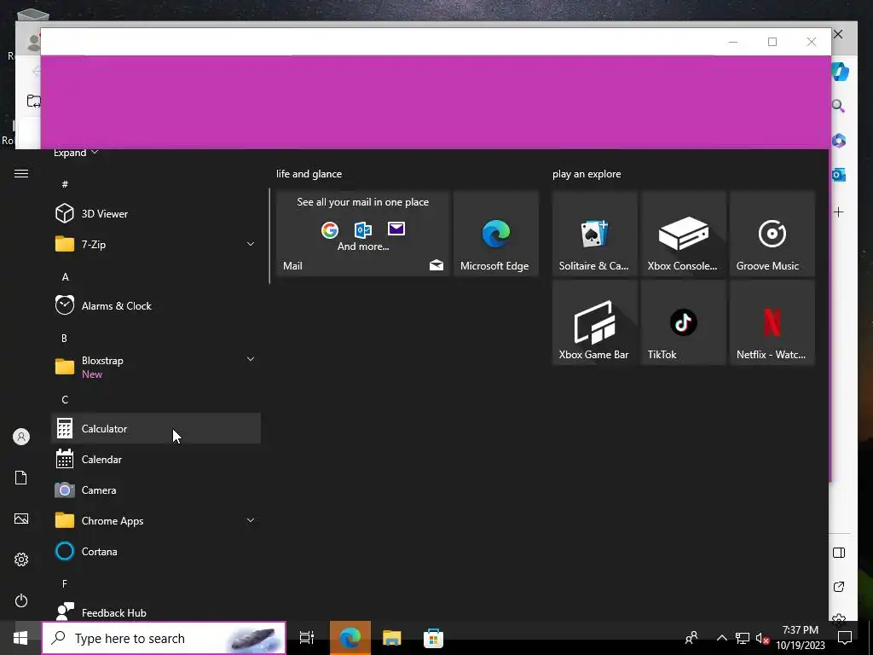Click the open-in-new-window sidebar icon

point(839,587)
